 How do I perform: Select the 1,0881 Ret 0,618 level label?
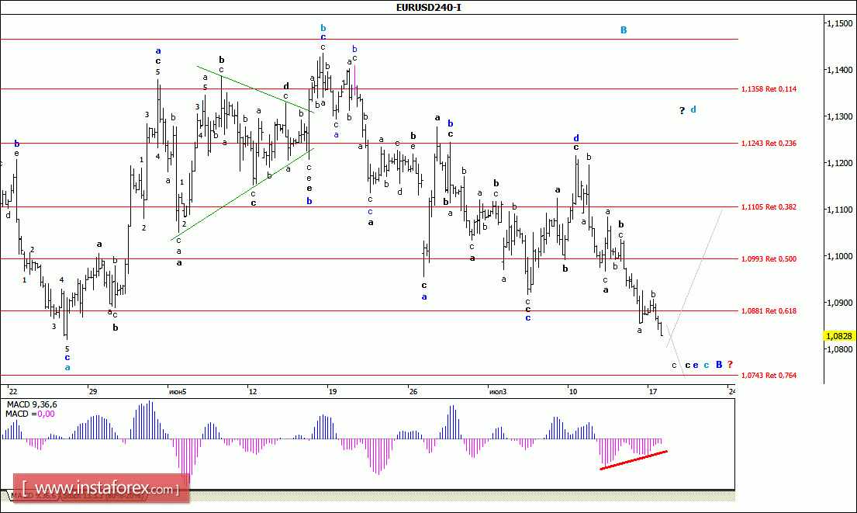(x=769, y=311)
